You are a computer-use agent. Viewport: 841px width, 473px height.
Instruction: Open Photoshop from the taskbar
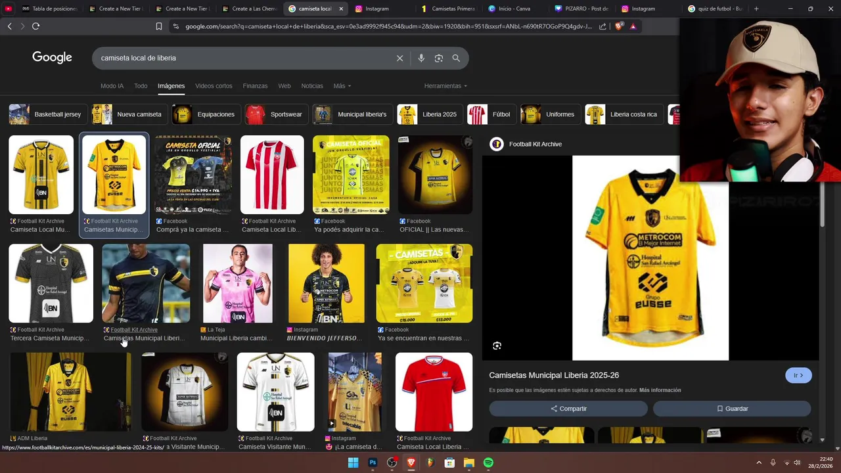pos(373,462)
